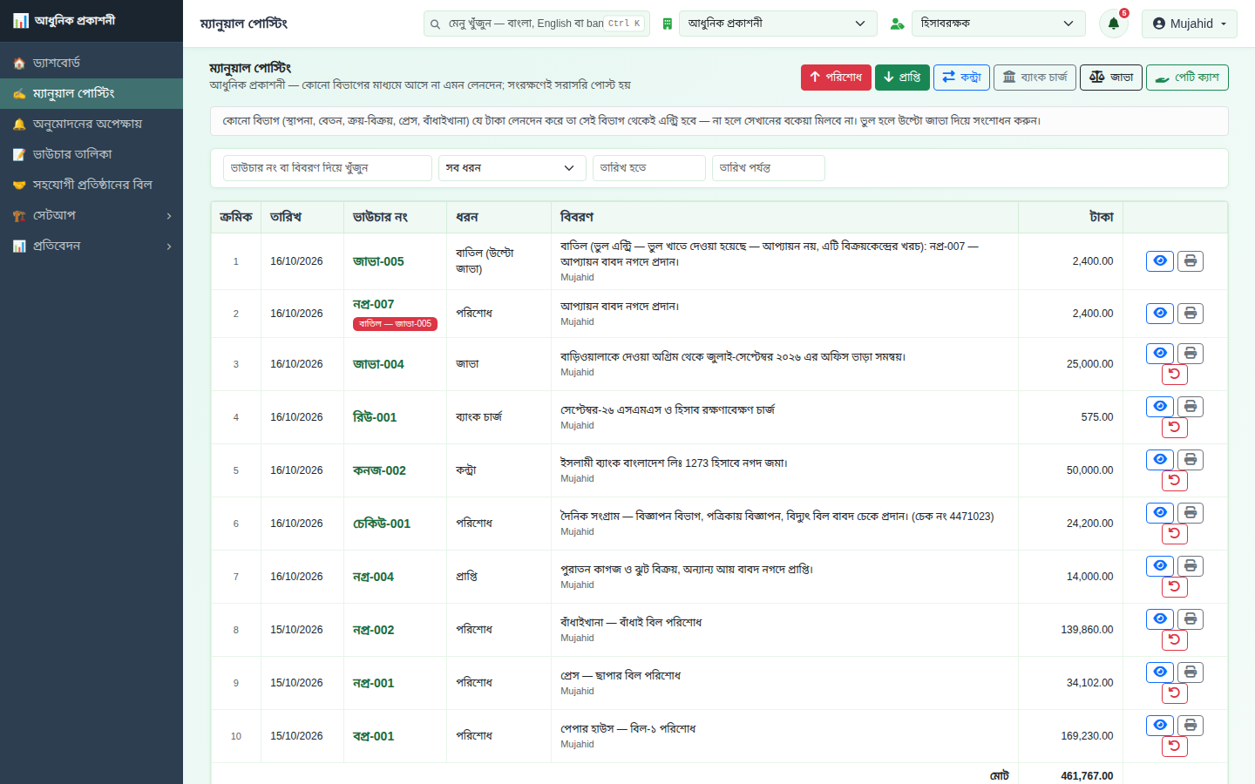Reverse voucher নপ্র-001 with undo icon
The height and width of the screenshot is (784, 1255).
pyautogui.click(x=1175, y=693)
